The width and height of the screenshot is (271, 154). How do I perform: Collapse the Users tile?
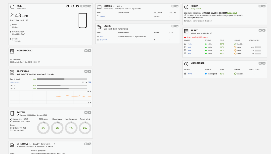(177, 26)
